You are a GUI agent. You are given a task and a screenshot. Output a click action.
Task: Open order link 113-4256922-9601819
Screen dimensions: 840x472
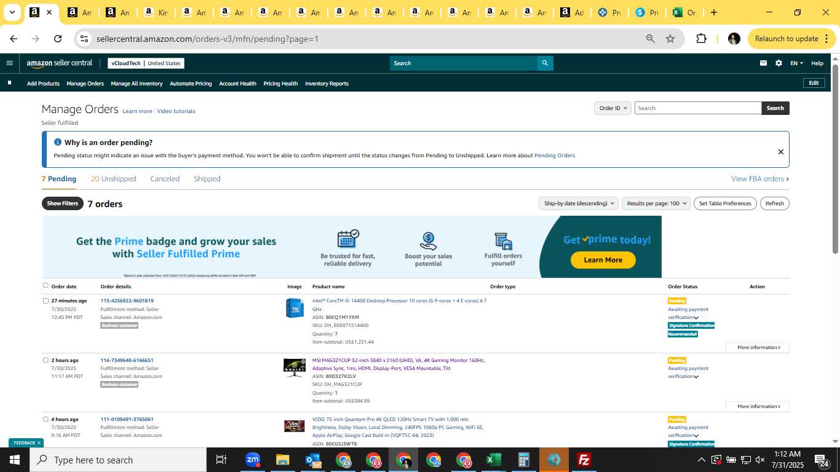[x=127, y=301]
